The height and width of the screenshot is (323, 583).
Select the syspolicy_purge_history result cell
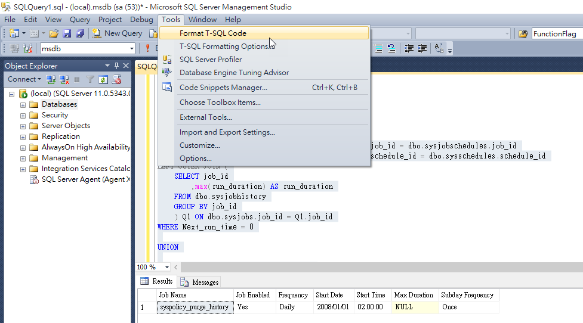[x=195, y=307]
